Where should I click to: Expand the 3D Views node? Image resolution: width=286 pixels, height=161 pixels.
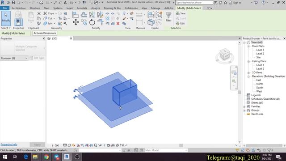(248, 72)
